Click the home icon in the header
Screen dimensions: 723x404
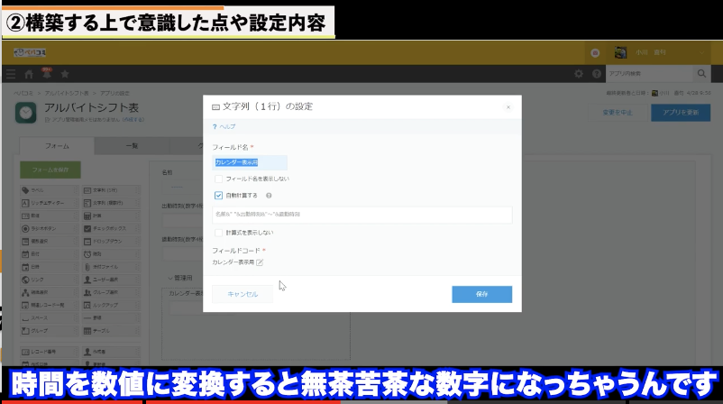[29, 74]
